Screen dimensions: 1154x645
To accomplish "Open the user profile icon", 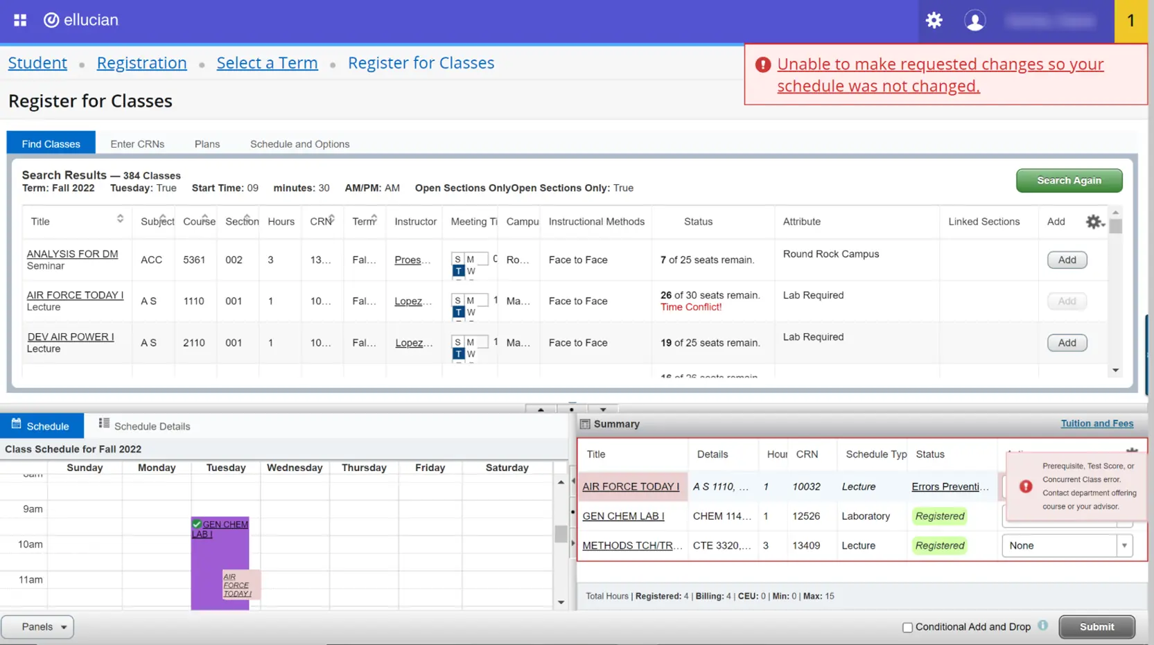I will click(x=974, y=20).
